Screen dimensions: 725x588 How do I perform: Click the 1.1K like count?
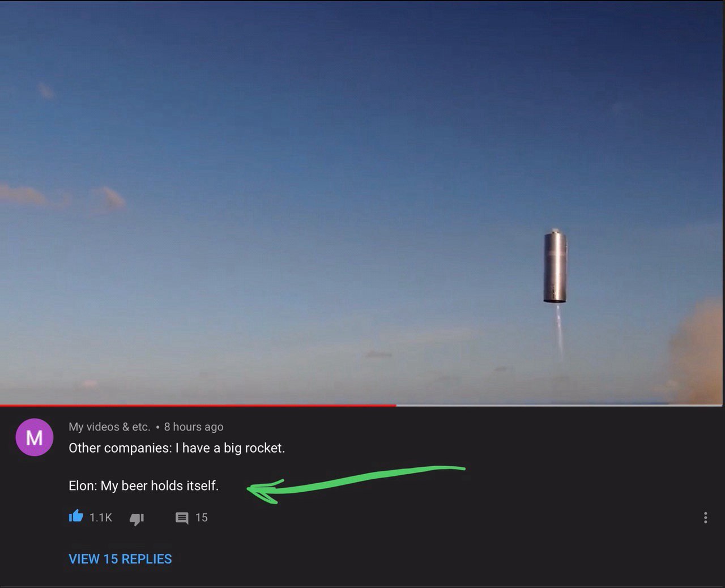point(101,518)
